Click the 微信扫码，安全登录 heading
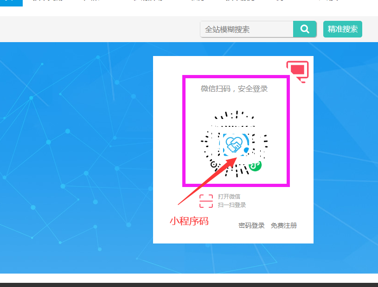 tap(234, 89)
